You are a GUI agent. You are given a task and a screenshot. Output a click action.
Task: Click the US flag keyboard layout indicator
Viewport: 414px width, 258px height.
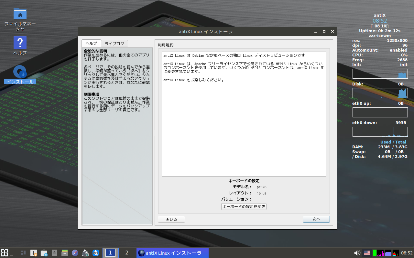click(367, 253)
